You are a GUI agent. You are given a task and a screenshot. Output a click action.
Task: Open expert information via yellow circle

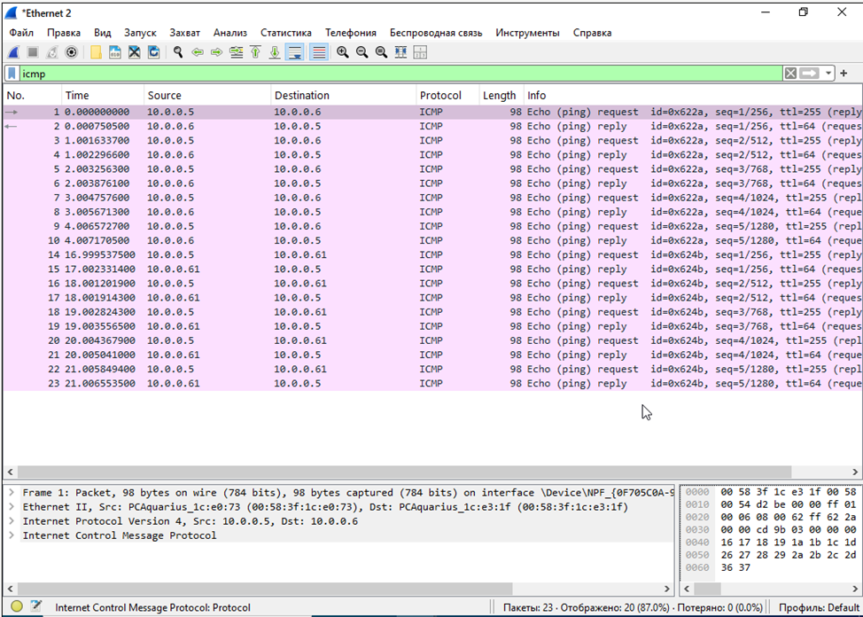tap(17, 606)
